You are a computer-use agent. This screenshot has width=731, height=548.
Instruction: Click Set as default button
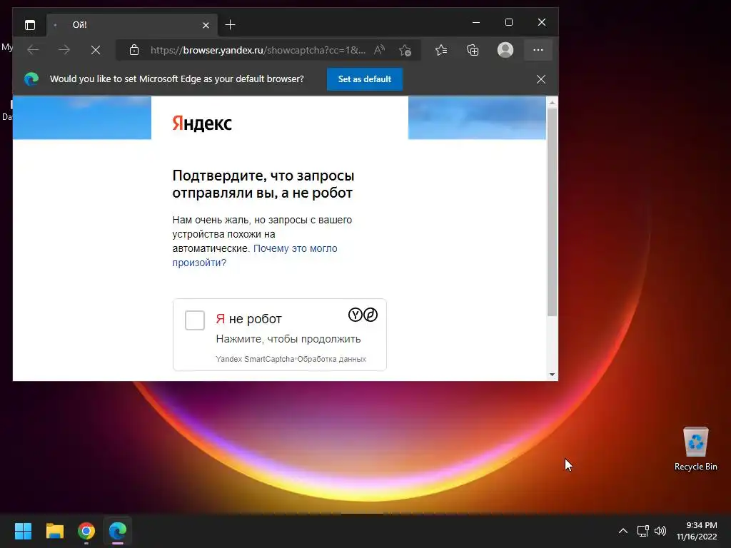point(365,79)
